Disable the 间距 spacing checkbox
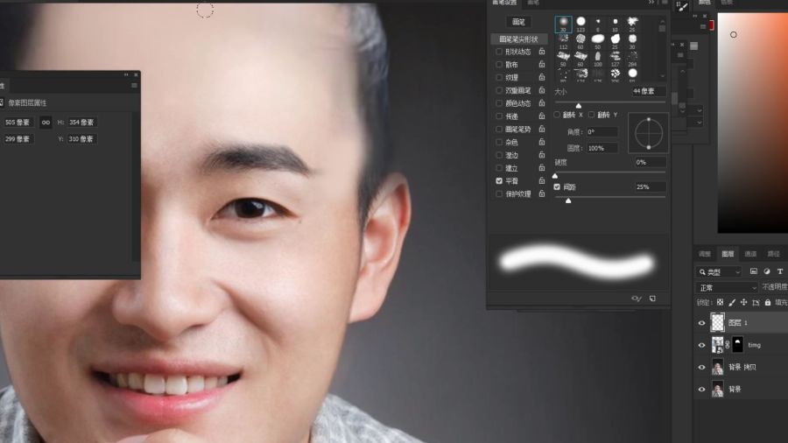Viewport: 788px width, 443px height. pyautogui.click(x=557, y=187)
